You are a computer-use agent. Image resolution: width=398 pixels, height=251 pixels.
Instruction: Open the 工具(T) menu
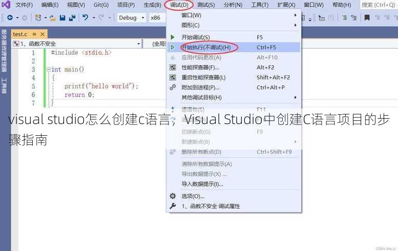click(260, 5)
